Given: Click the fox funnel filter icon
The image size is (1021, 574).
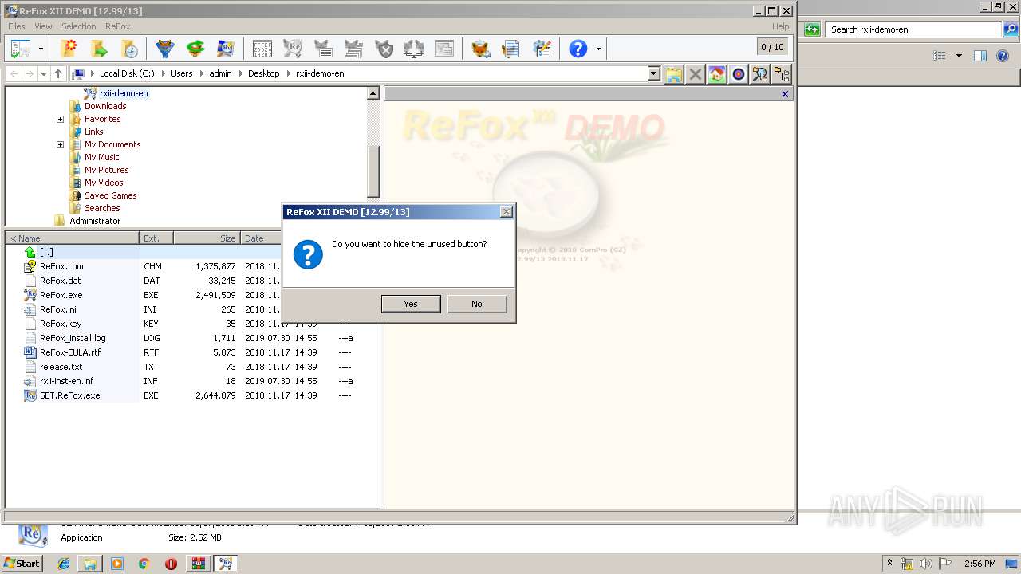Looking at the screenshot, I should pyautogui.click(x=165, y=49).
